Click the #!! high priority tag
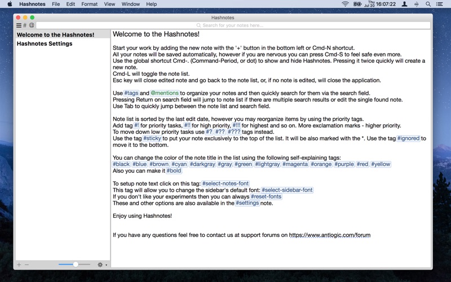Screen dimensions: 451x282 [x=187, y=125]
